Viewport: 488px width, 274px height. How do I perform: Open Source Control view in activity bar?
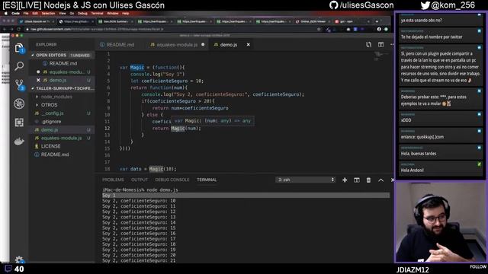coord(20,84)
